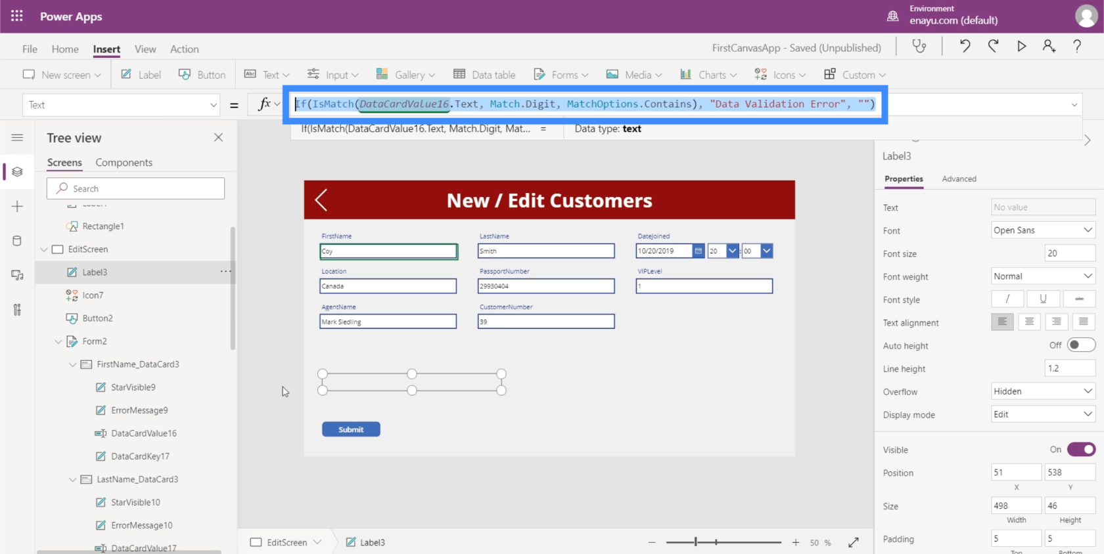Open the Help question mark icon
The image size is (1104, 554).
tap(1077, 46)
